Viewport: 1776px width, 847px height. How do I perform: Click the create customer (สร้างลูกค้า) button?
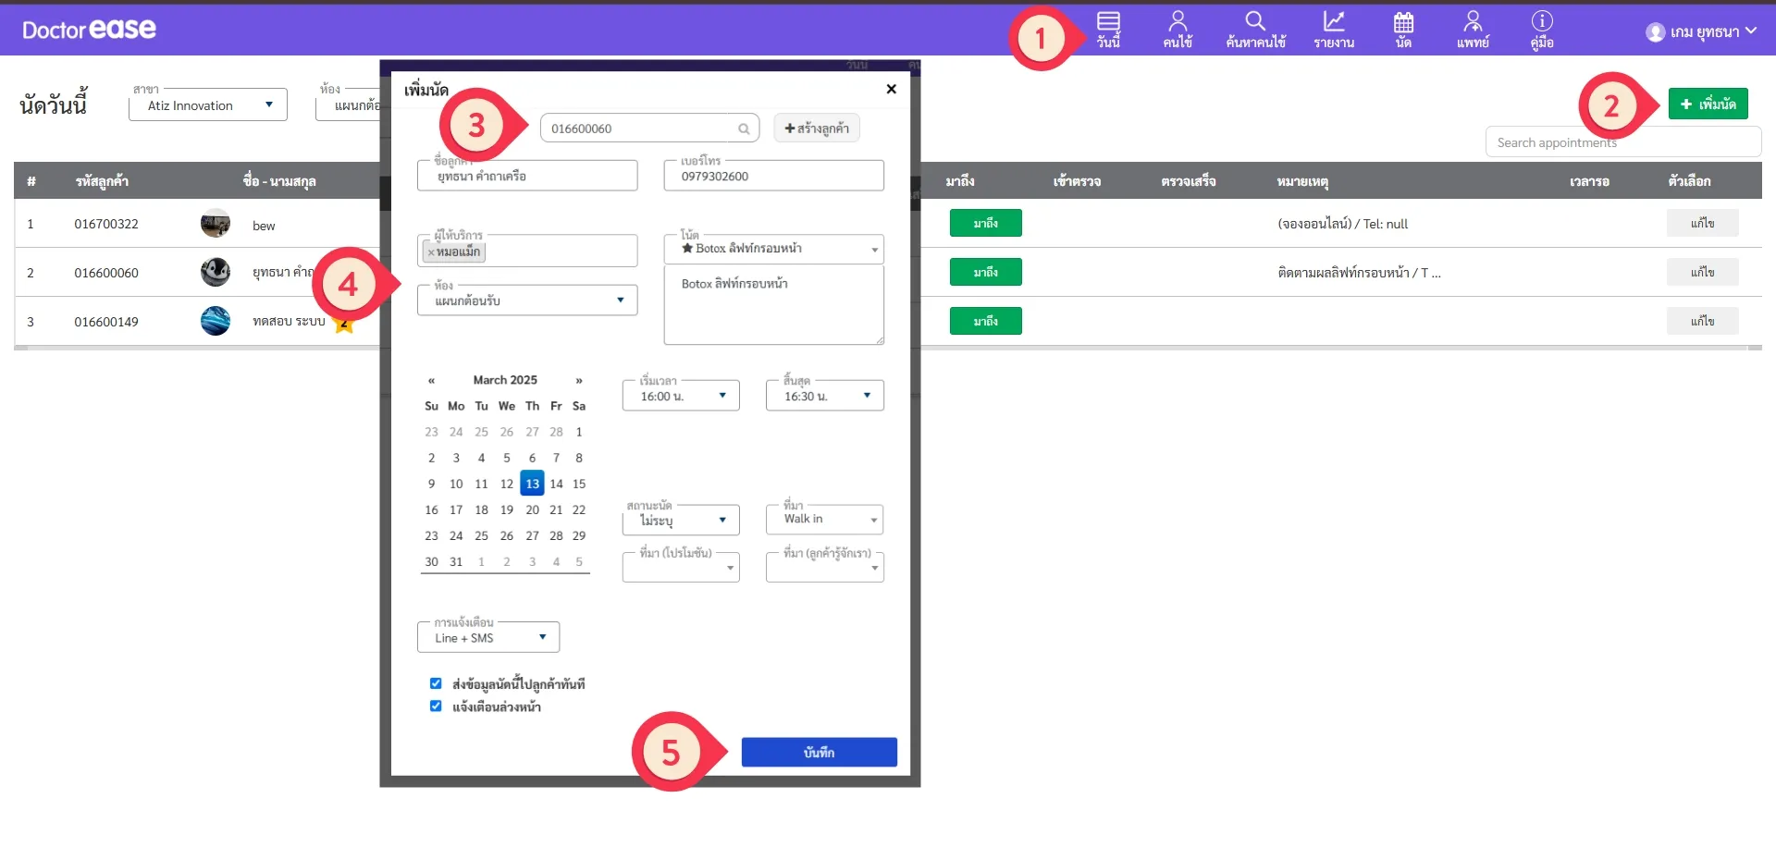(x=817, y=129)
